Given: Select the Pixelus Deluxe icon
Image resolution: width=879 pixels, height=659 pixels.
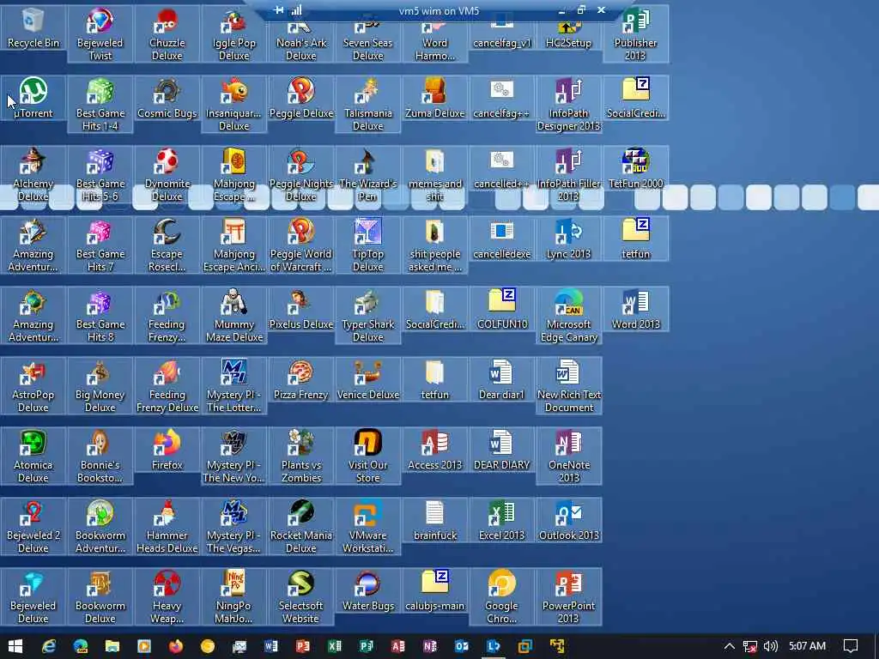Looking at the screenshot, I should coord(301,309).
